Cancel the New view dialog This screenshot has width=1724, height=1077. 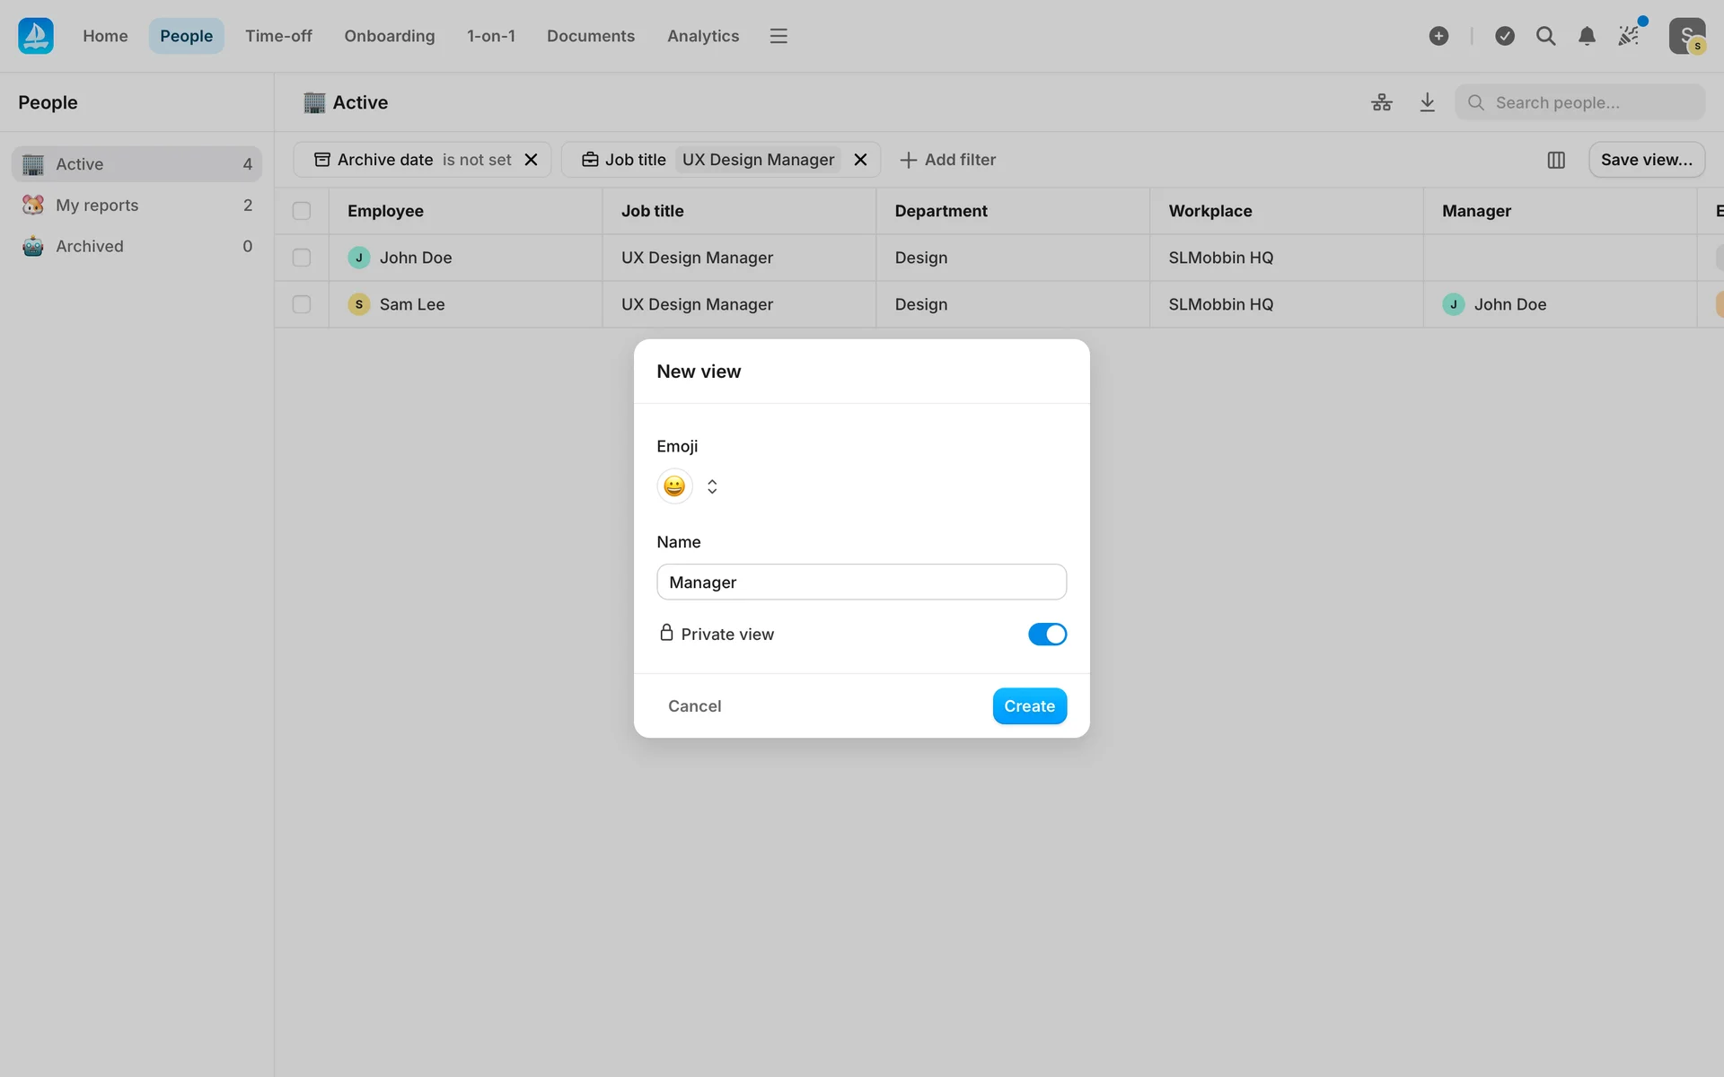tap(694, 706)
